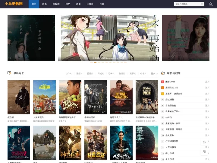Filter by 恐怖片 category
Image resolution: width=217 pixels, height=163 pixels.
[x=112, y=73]
